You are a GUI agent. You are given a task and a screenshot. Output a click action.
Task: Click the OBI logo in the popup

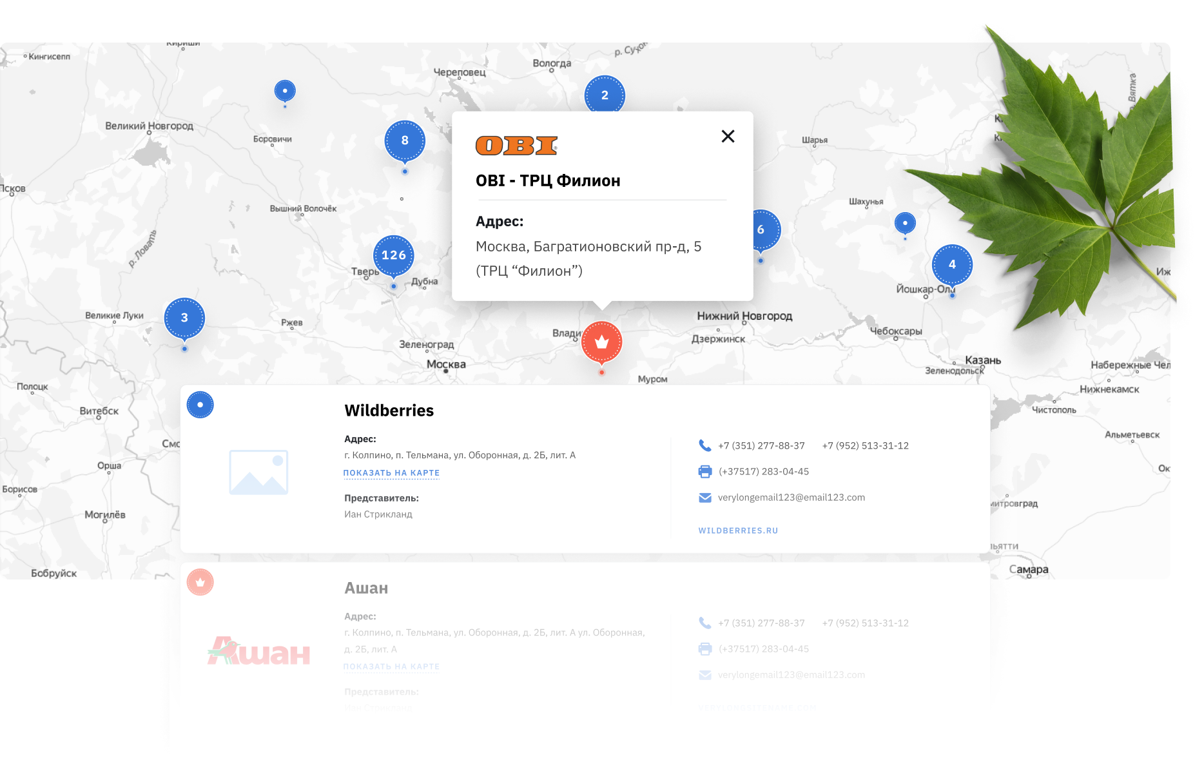coord(516,146)
